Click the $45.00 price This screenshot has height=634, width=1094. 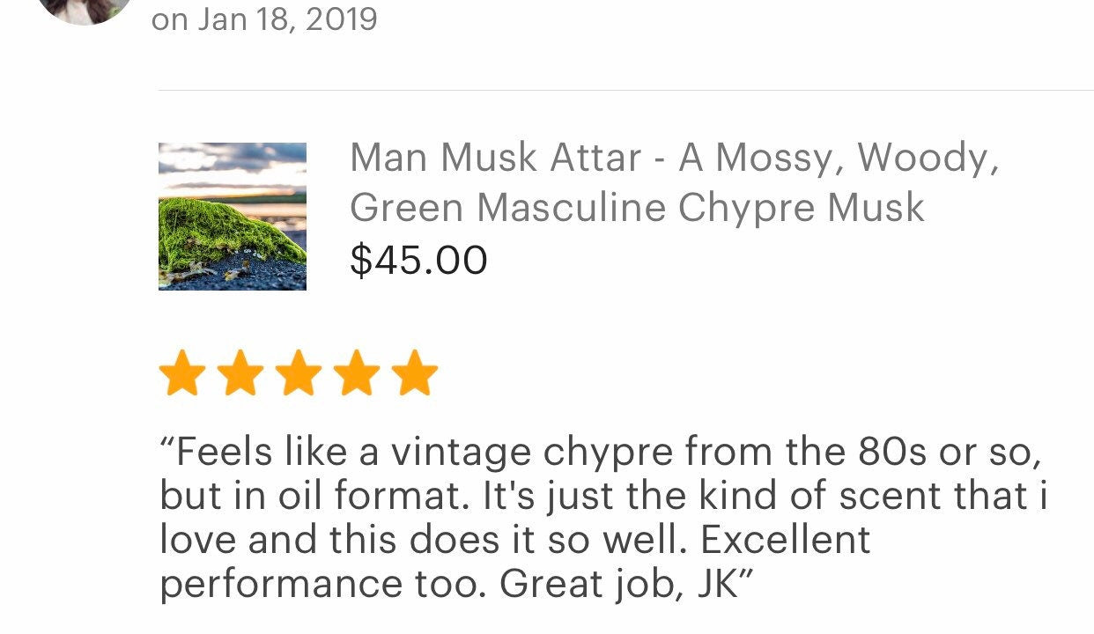coord(418,260)
